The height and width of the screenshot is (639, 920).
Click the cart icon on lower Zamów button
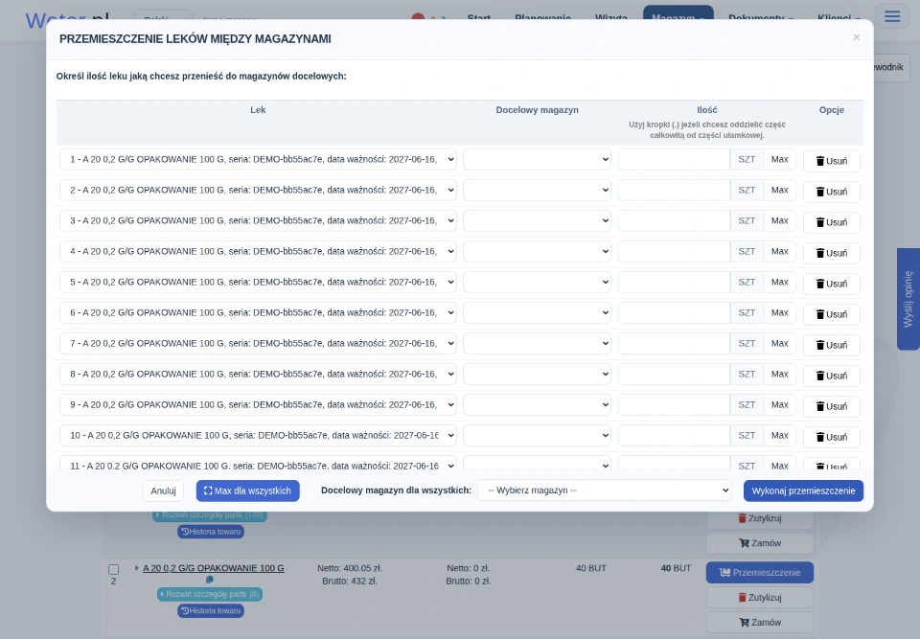point(744,623)
